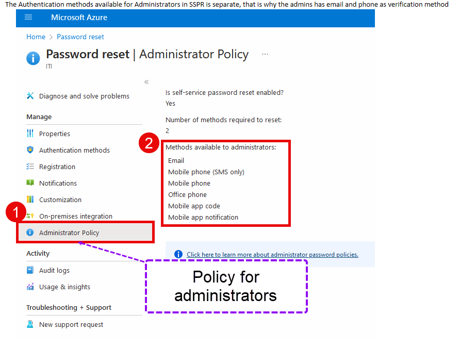
Task: Click the info icon in the learn more banner
Action: pos(178,254)
